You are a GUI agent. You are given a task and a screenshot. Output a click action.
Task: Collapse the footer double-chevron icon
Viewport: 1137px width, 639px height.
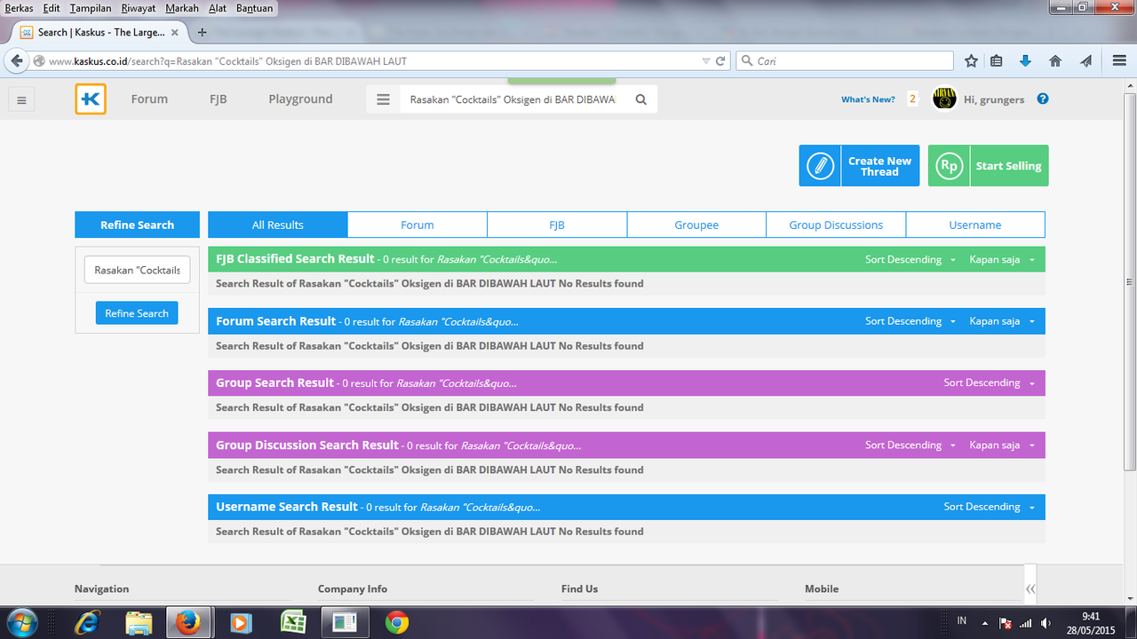point(1030,588)
